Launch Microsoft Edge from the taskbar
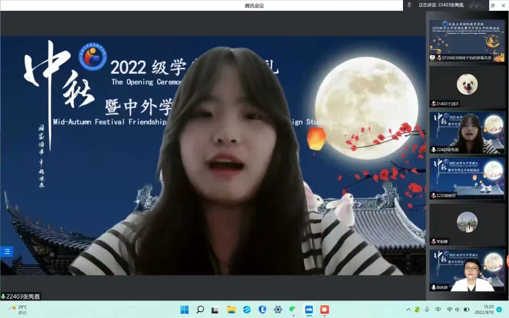This screenshot has width=509, height=318. [246, 310]
